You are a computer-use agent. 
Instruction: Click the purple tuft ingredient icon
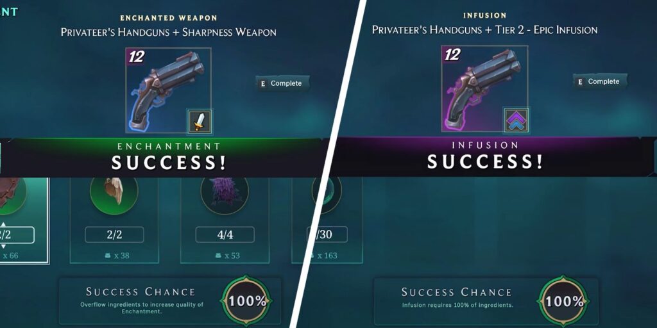[225, 190]
